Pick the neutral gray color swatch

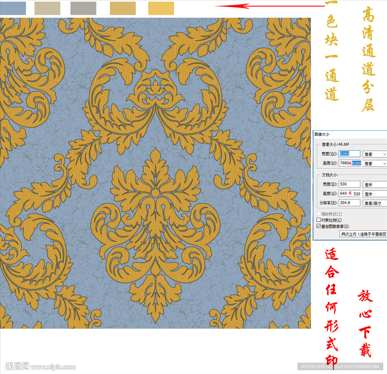(83, 8)
